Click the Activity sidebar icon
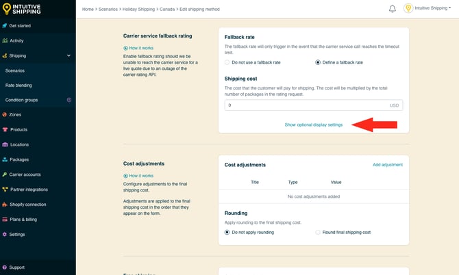 [5, 40]
